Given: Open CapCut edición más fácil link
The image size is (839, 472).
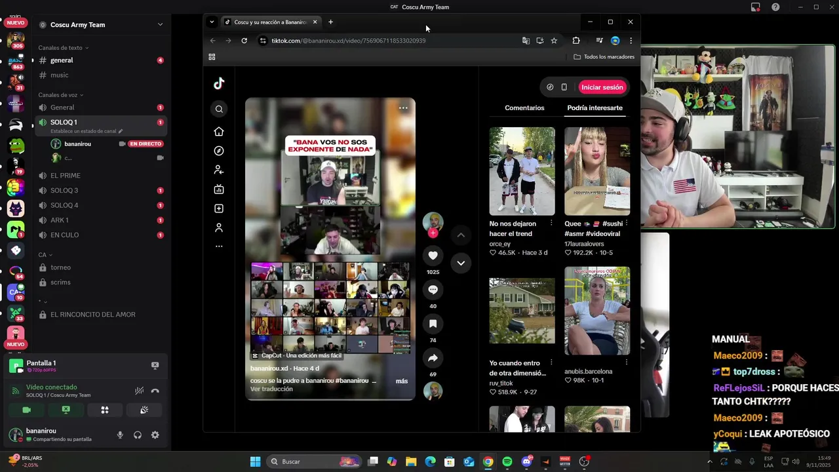Looking at the screenshot, I should (297, 355).
